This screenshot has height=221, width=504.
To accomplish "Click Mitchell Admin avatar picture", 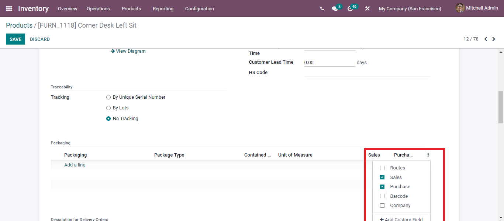I will coord(460,8).
